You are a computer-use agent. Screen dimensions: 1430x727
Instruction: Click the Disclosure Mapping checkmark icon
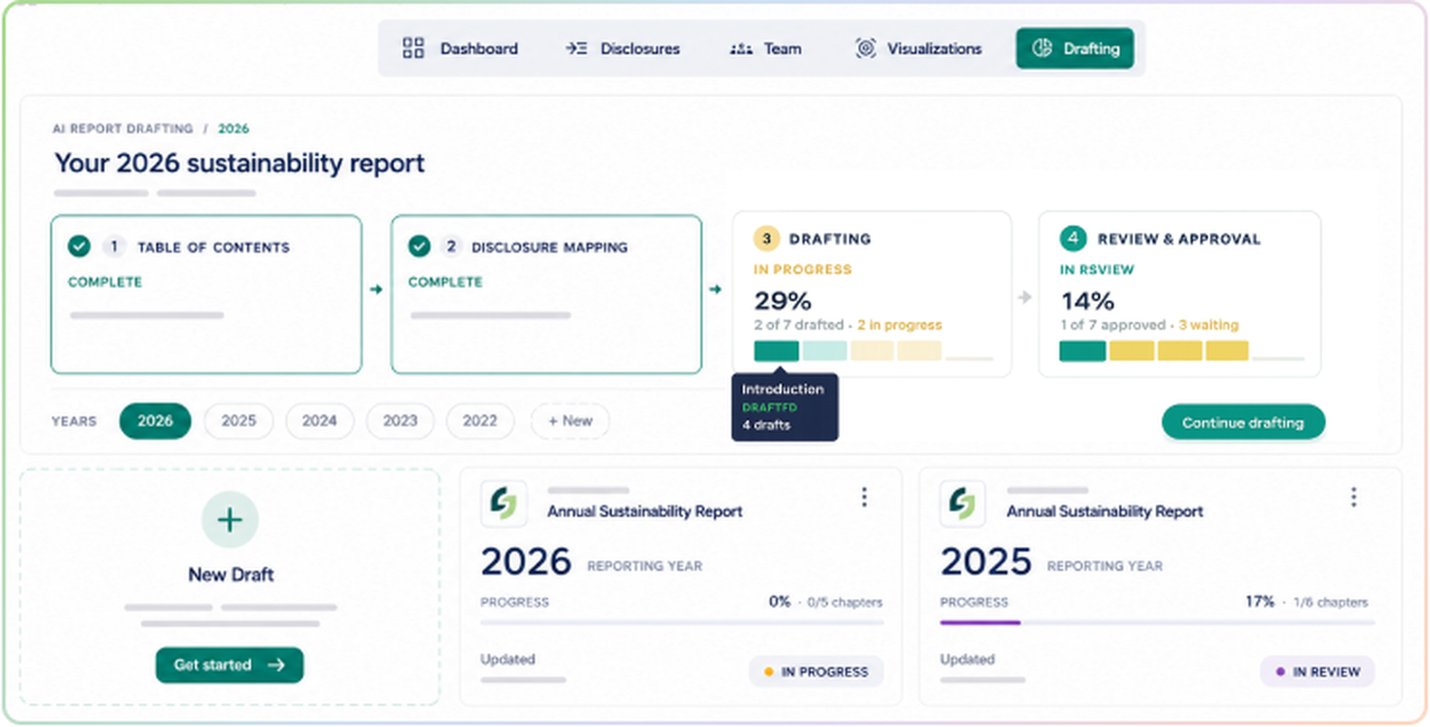tap(419, 247)
